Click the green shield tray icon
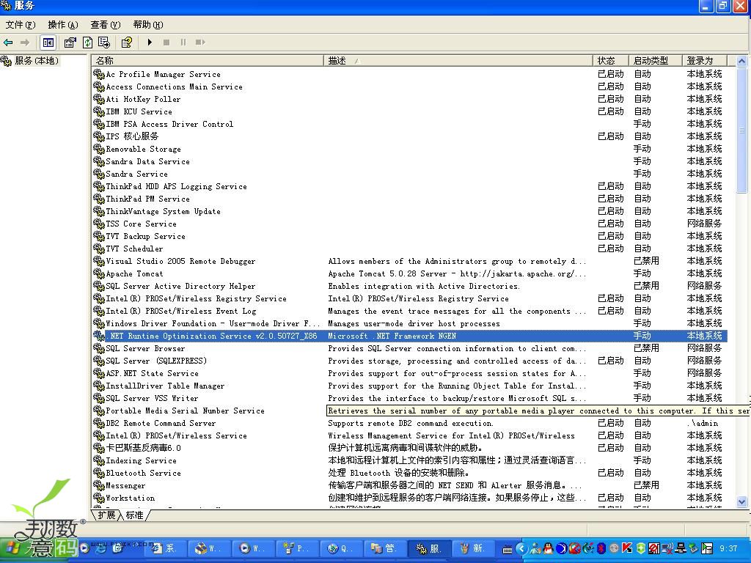 coord(640,548)
